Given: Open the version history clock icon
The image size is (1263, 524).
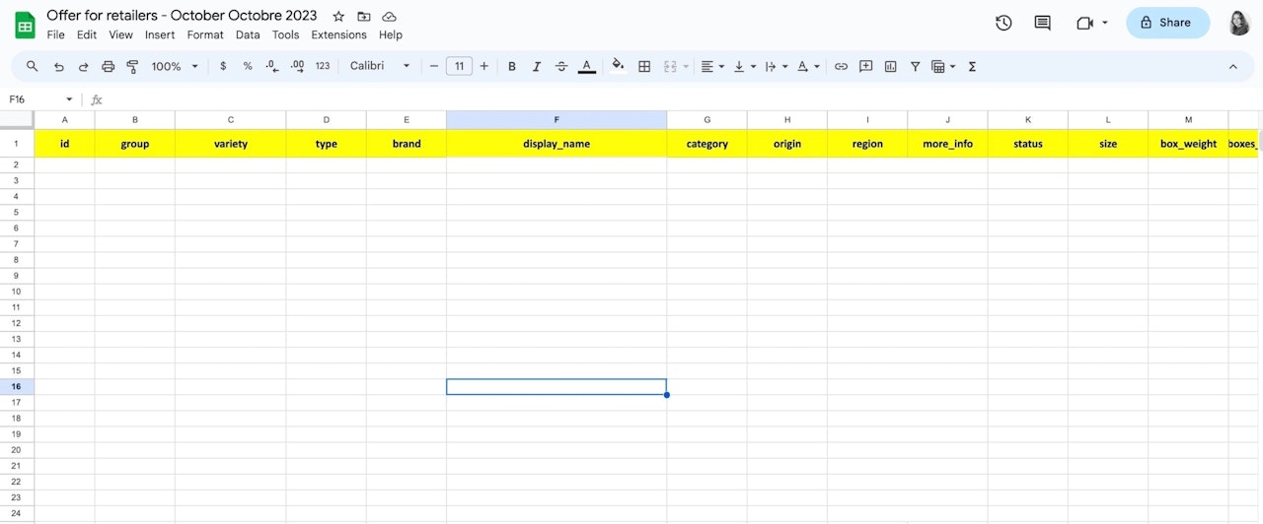Looking at the screenshot, I should (x=1003, y=23).
